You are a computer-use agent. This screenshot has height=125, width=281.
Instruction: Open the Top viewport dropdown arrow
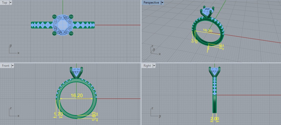click(10, 3)
